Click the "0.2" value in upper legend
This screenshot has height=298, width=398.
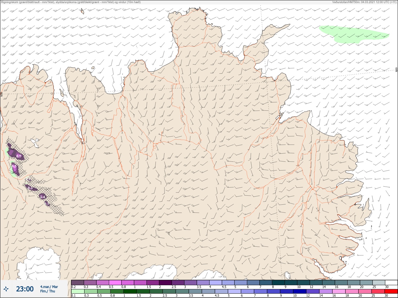(x=73, y=287)
